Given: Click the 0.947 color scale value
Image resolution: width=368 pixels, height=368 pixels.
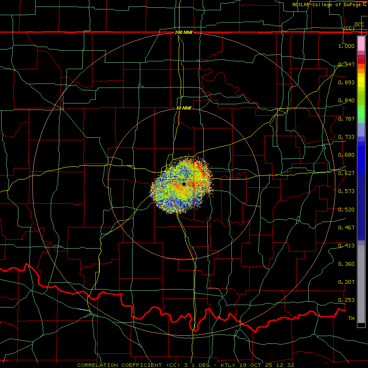Looking at the screenshot, I should 346,64.
